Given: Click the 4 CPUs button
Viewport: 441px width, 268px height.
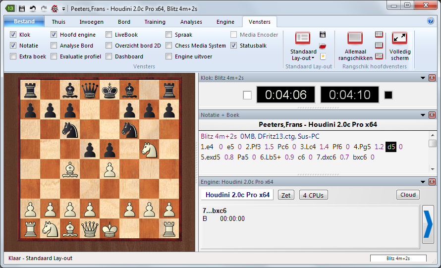Looking at the screenshot, I should pyautogui.click(x=313, y=195).
